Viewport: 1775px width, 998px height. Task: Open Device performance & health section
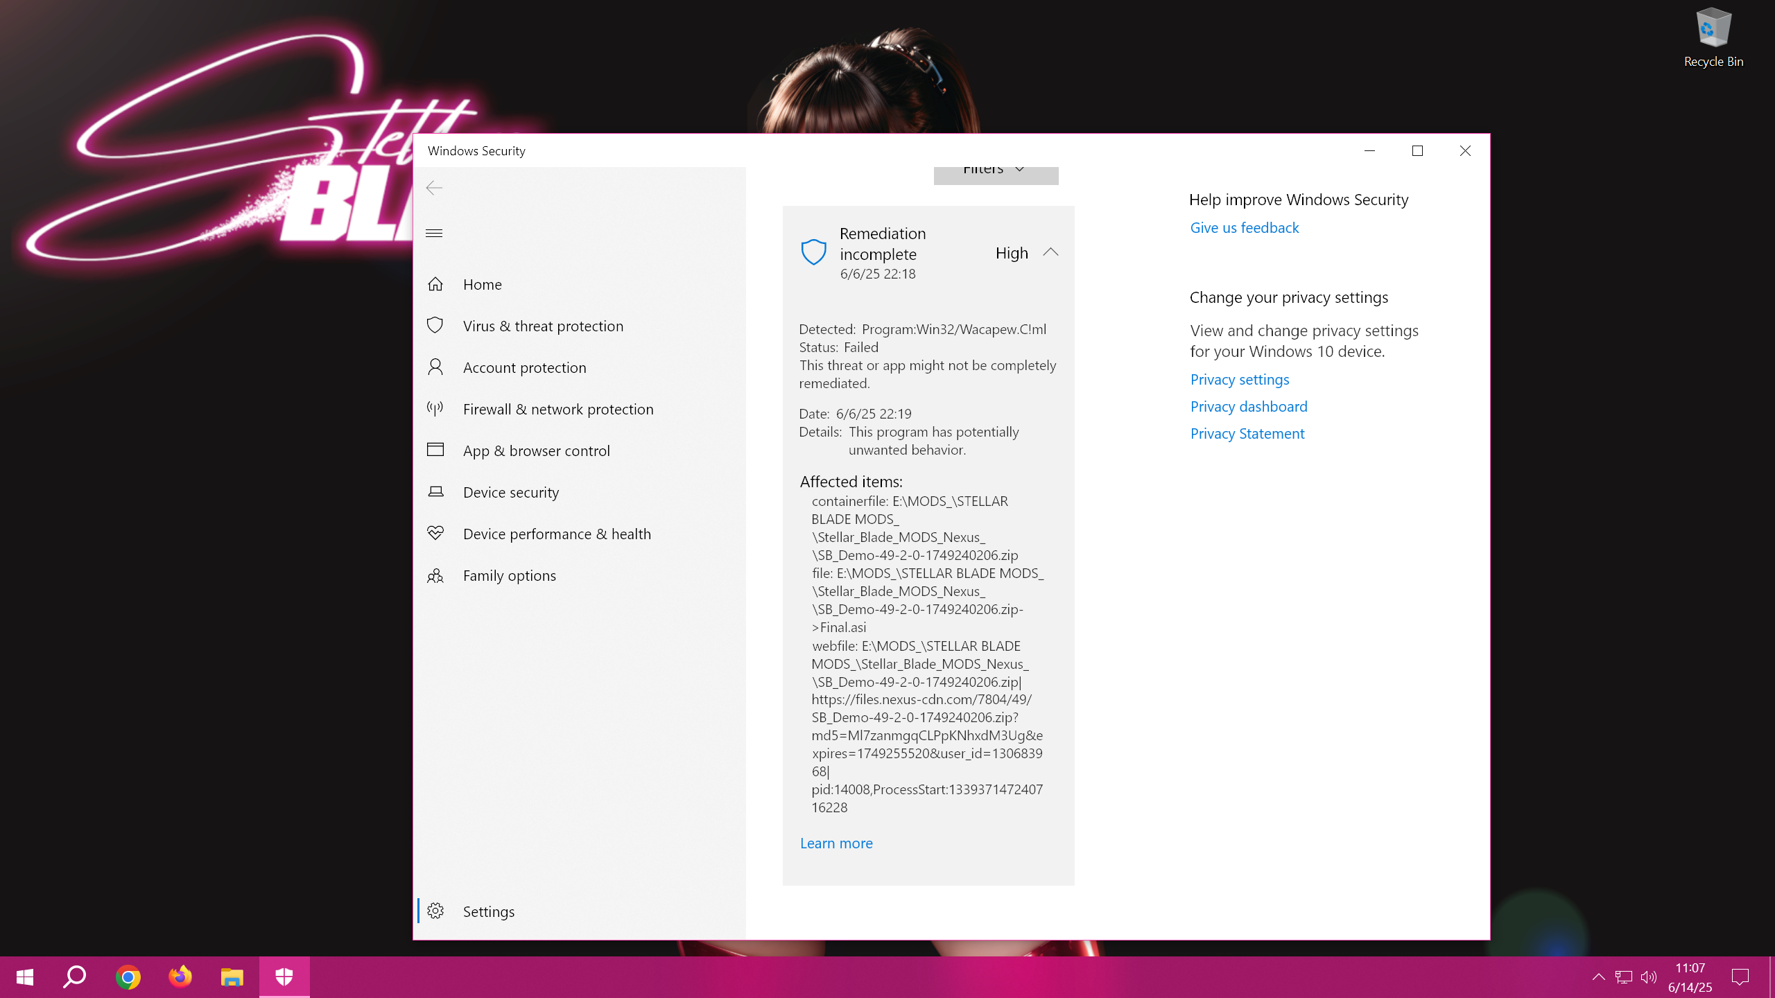[580, 534]
